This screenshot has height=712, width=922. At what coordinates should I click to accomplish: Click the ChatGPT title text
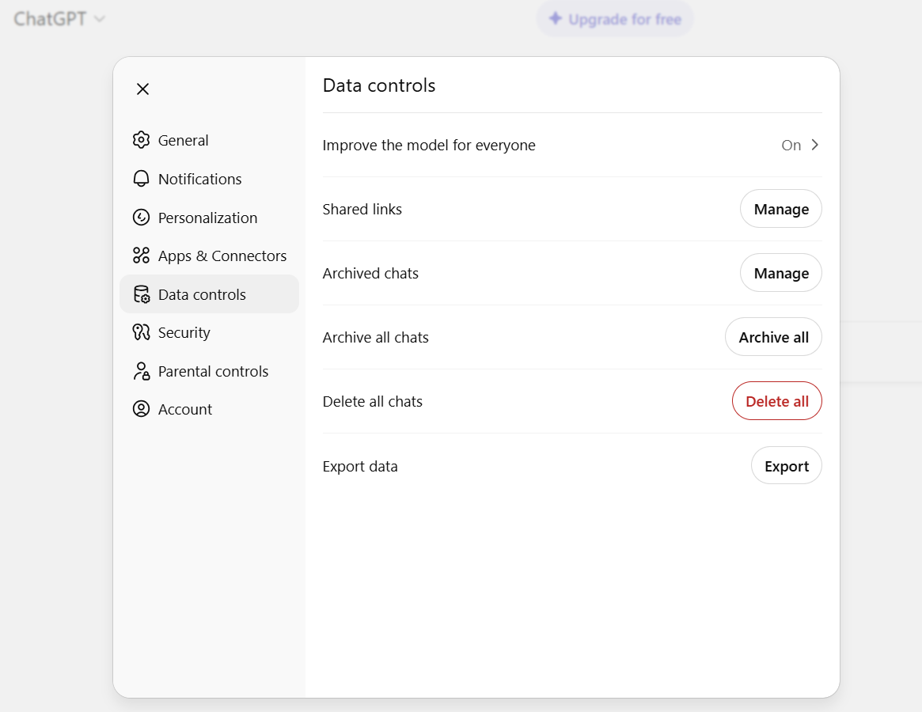coord(50,19)
